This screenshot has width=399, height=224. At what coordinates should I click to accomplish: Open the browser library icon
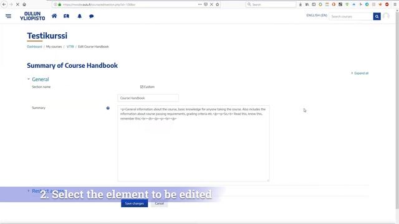click(307, 4)
